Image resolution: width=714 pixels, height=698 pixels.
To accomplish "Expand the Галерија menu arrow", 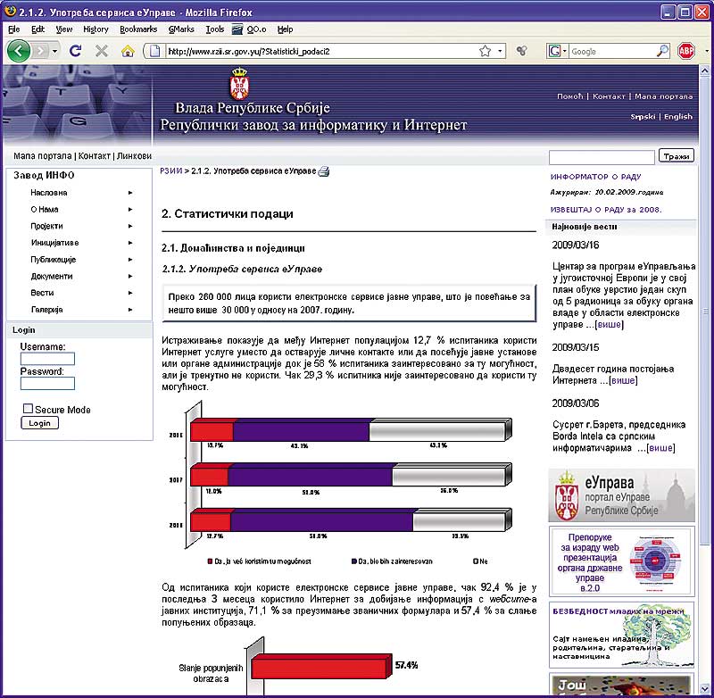I will 130,310.
